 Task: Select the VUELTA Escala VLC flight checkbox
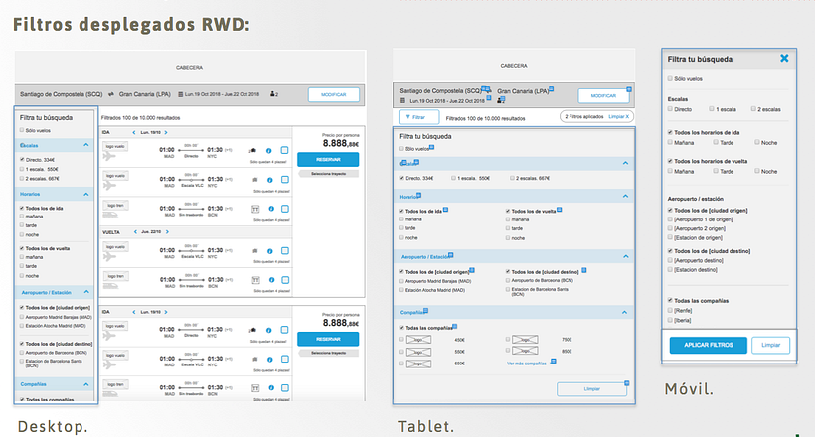coord(285,251)
